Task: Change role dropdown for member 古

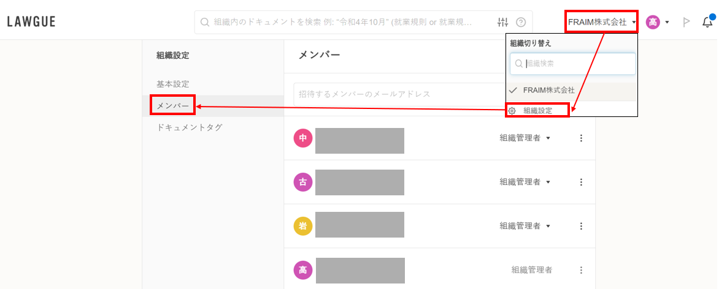Action: coord(525,182)
